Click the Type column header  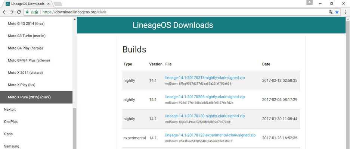128,64
